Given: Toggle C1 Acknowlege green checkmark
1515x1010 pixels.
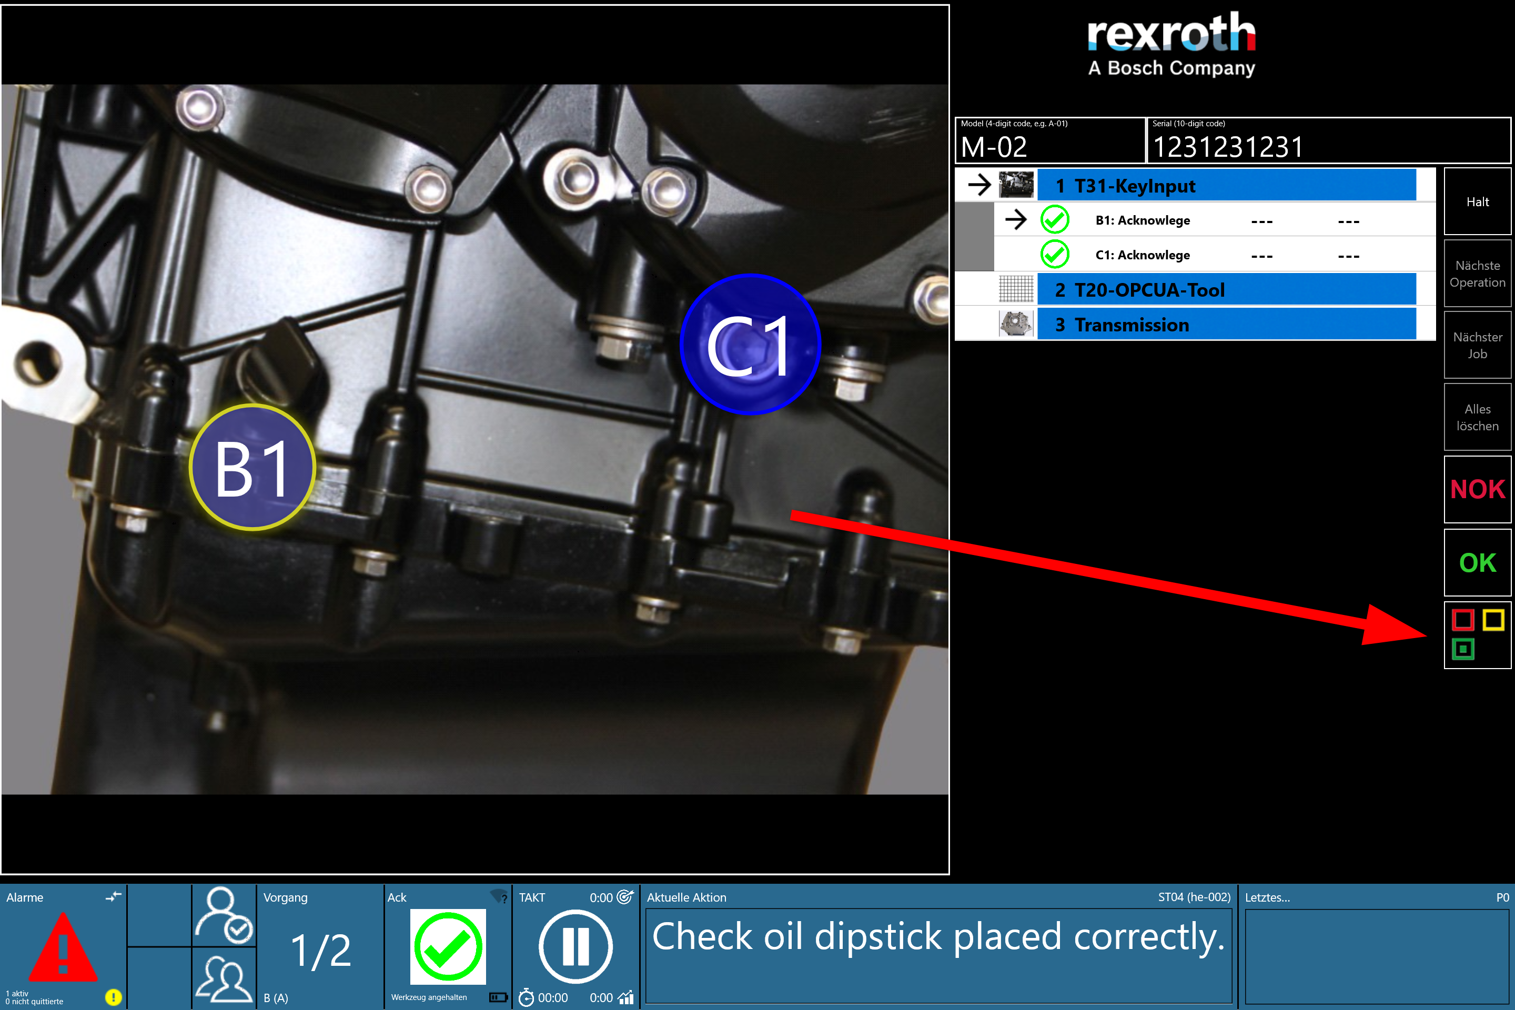Looking at the screenshot, I should [1054, 255].
